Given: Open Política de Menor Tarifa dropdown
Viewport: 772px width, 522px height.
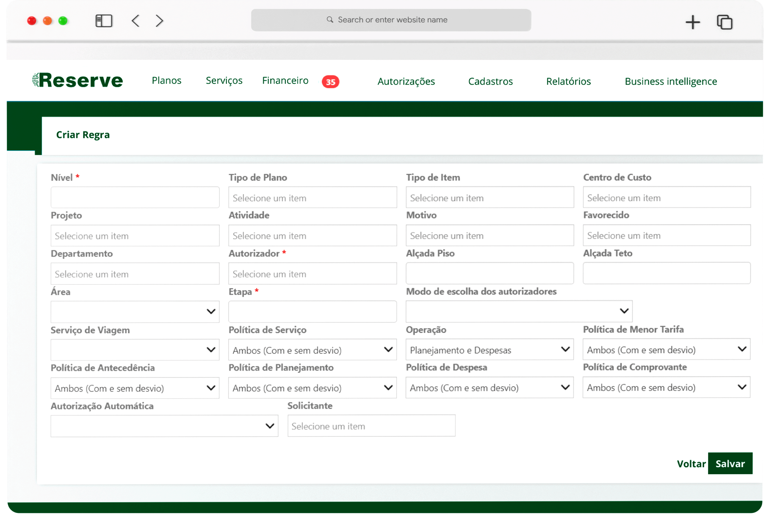Looking at the screenshot, I should [x=666, y=349].
